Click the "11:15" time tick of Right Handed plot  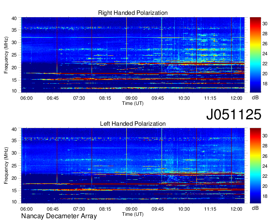click(210, 98)
